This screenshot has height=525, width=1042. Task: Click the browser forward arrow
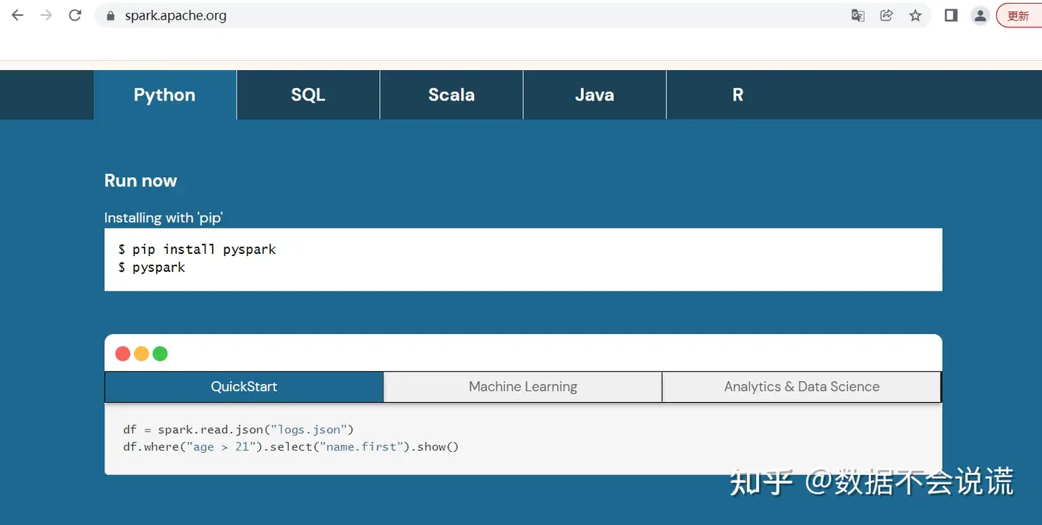coord(46,15)
